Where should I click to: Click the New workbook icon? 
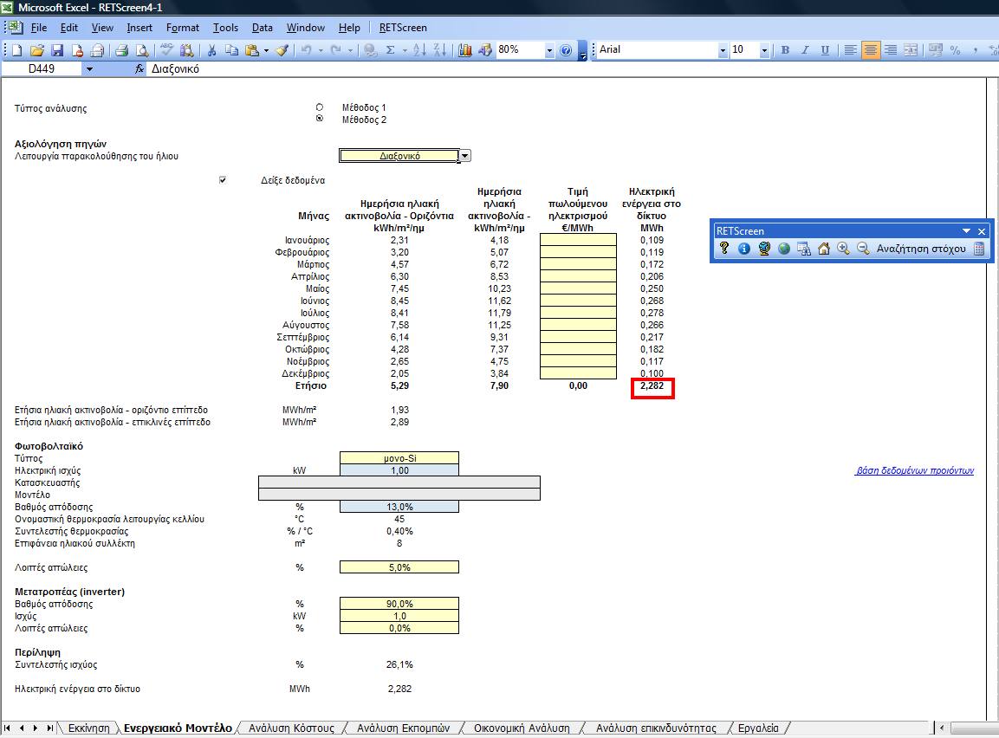tap(16, 50)
